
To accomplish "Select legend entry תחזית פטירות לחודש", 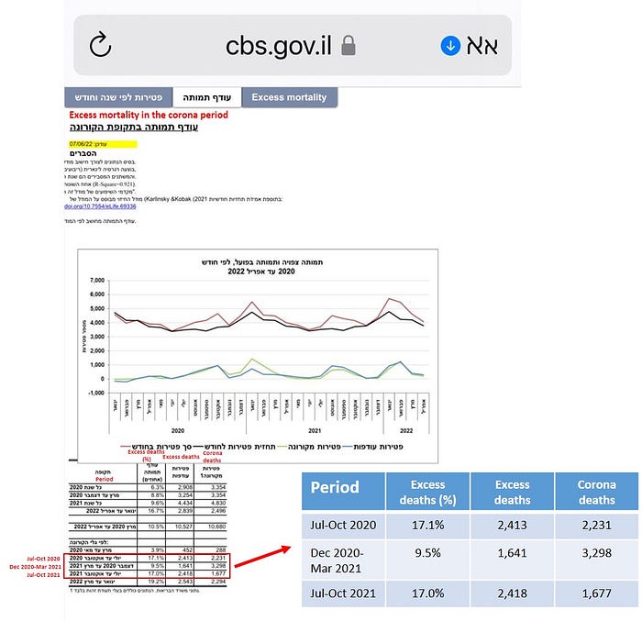I will click(x=234, y=447).
